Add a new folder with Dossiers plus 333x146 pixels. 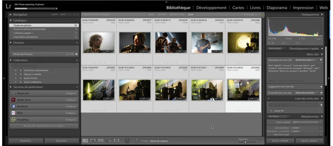click(x=77, y=43)
